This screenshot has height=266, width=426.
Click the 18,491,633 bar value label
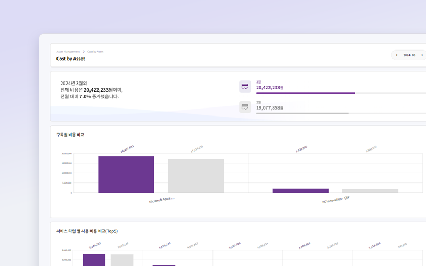pyautogui.click(x=127, y=149)
